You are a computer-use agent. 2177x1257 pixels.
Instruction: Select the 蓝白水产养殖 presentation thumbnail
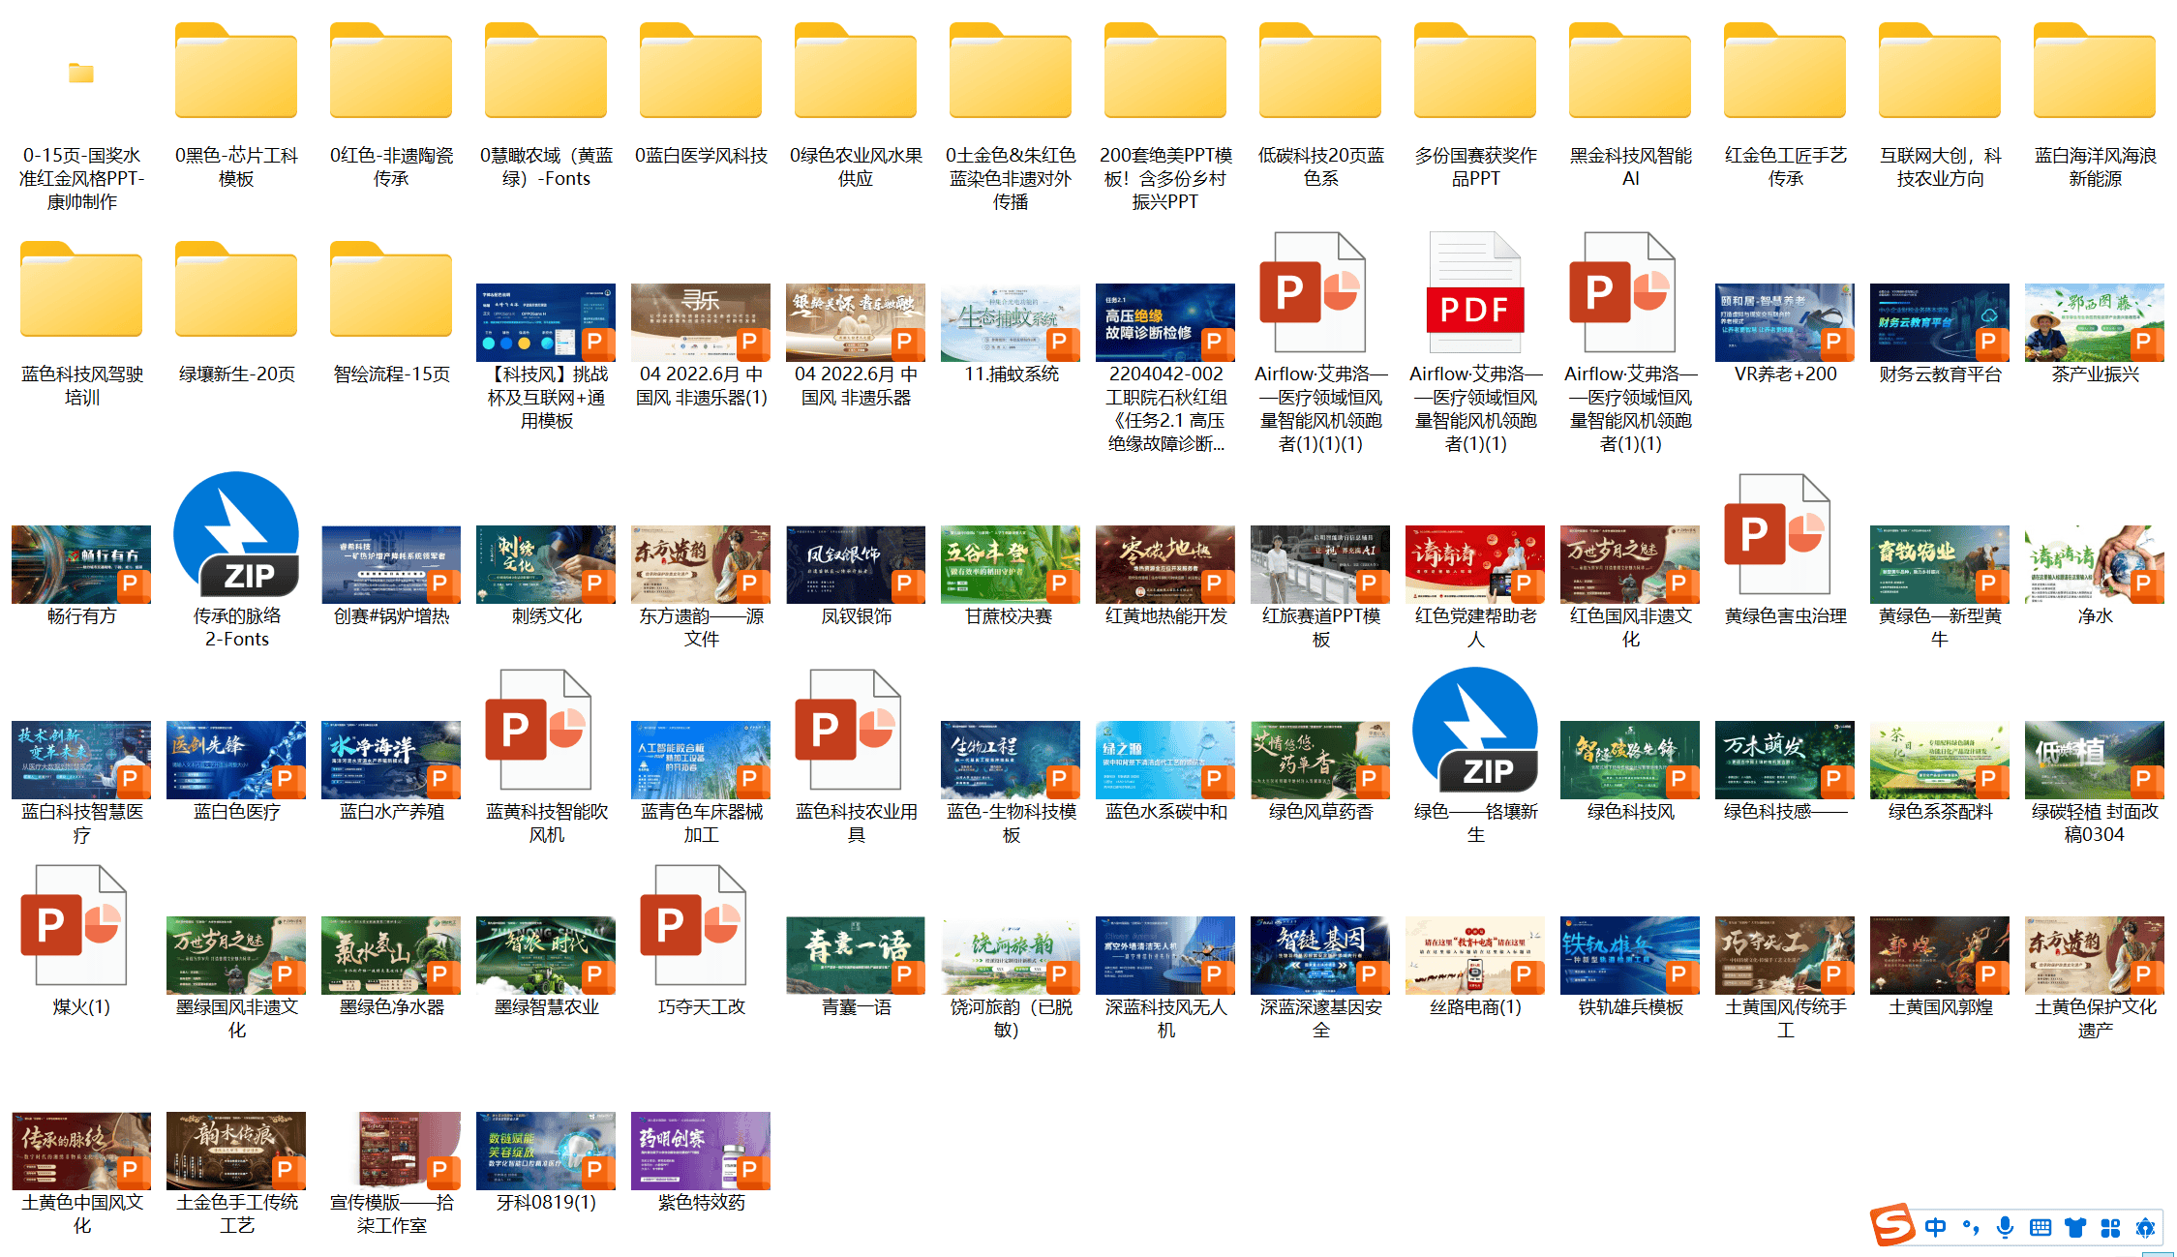pos(391,759)
